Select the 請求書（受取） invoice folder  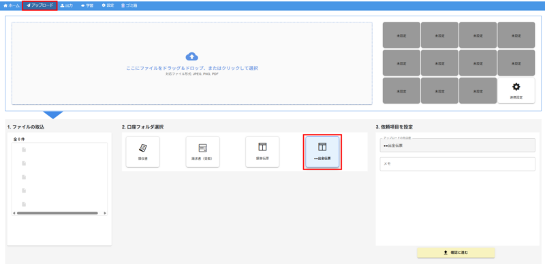202,152
